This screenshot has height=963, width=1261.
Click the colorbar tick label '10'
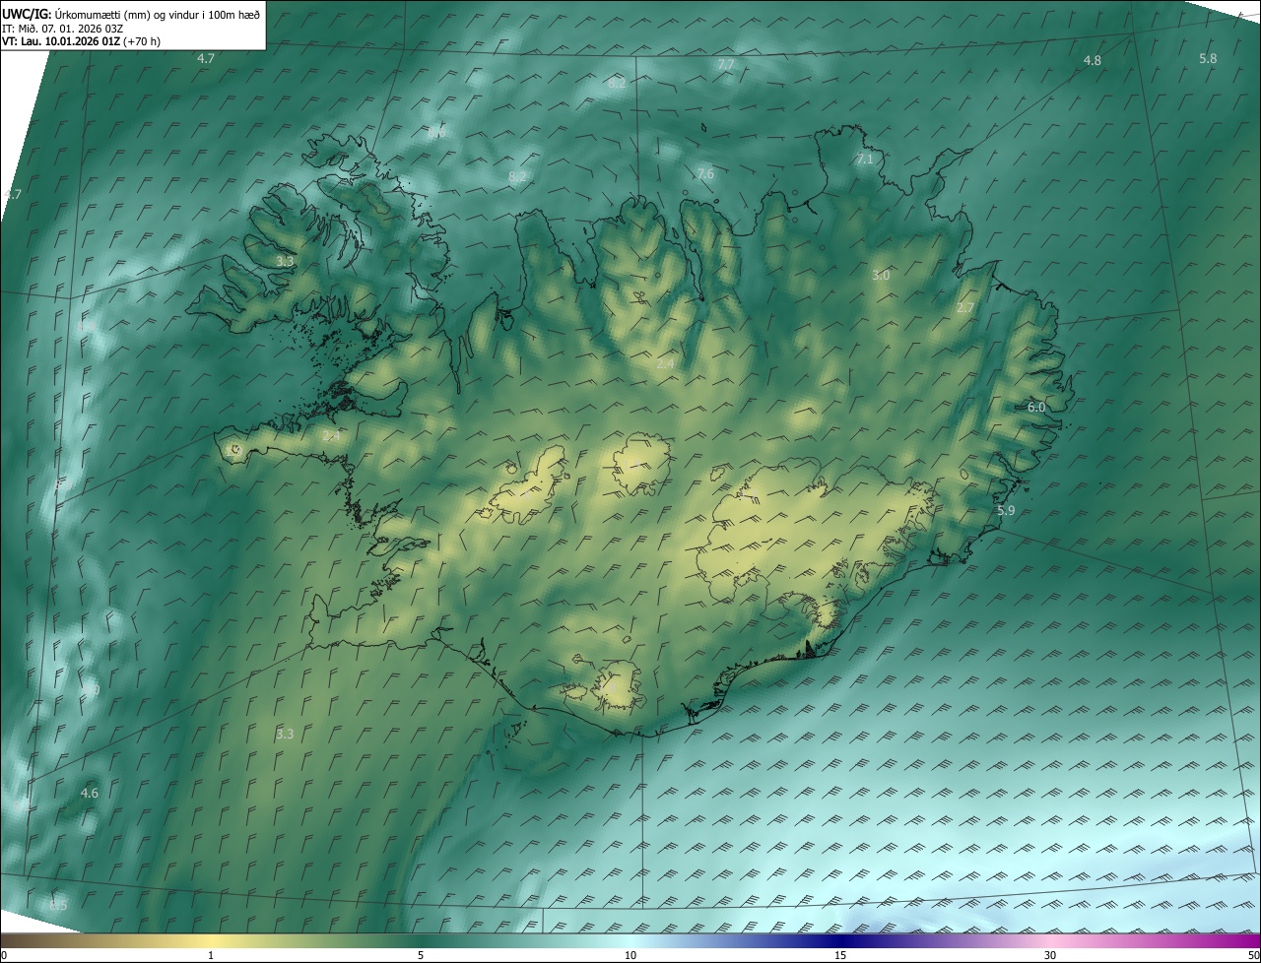[x=630, y=955]
